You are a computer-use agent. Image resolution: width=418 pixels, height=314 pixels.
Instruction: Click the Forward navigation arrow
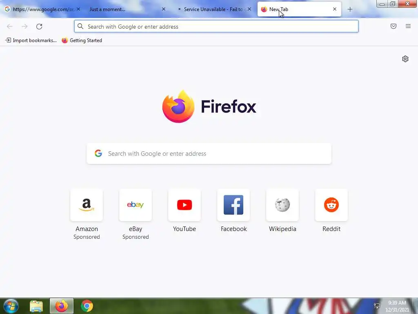pyautogui.click(x=24, y=27)
